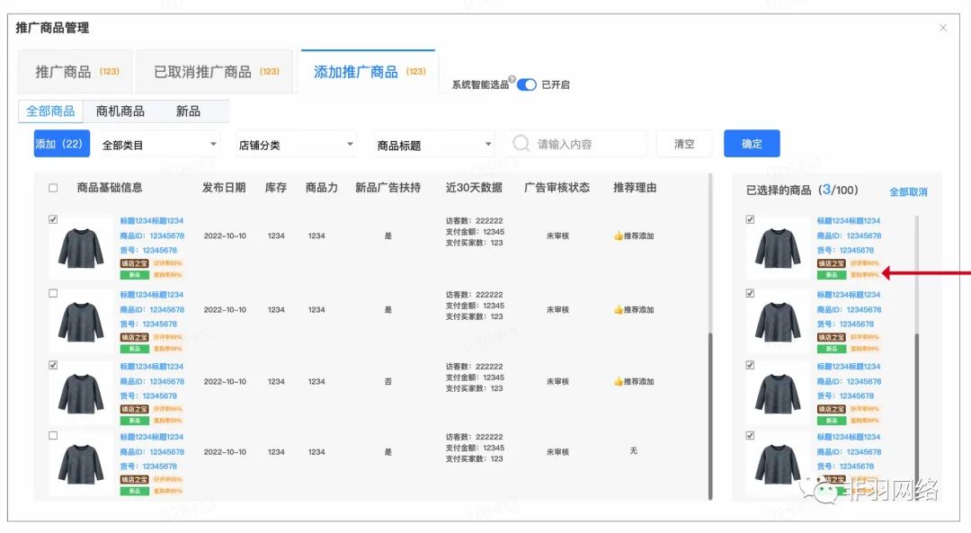The width and height of the screenshot is (971, 533).
Task: Close the 推广商品管理 dialog
Action: tap(942, 28)
